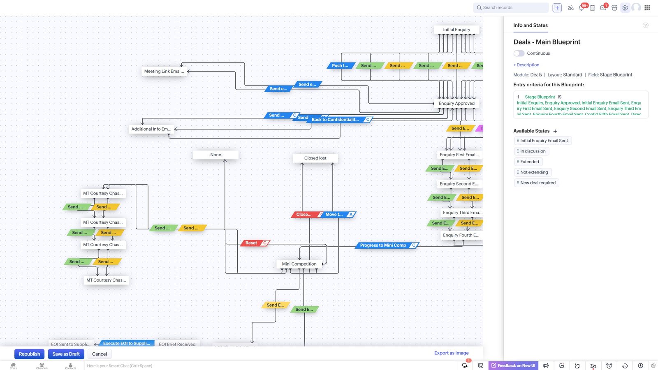
Task: Select the Mini Competition state node
Action: [299, 264]
